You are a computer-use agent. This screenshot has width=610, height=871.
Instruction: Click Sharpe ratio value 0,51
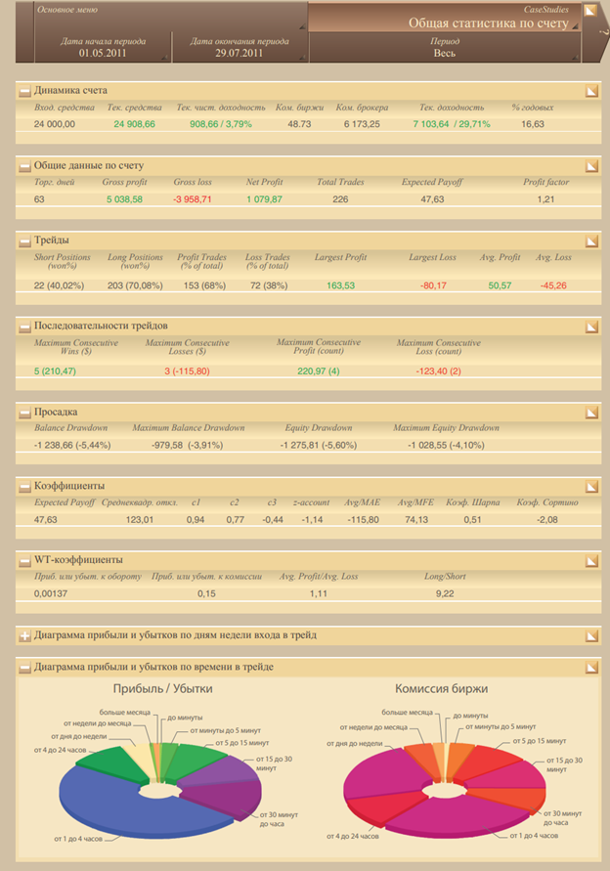click(473, 520)
